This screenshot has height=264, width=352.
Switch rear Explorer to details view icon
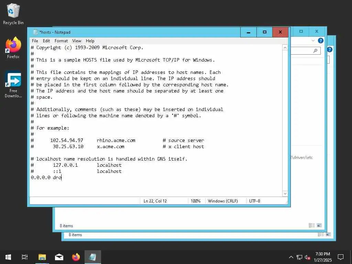[321, 234]
